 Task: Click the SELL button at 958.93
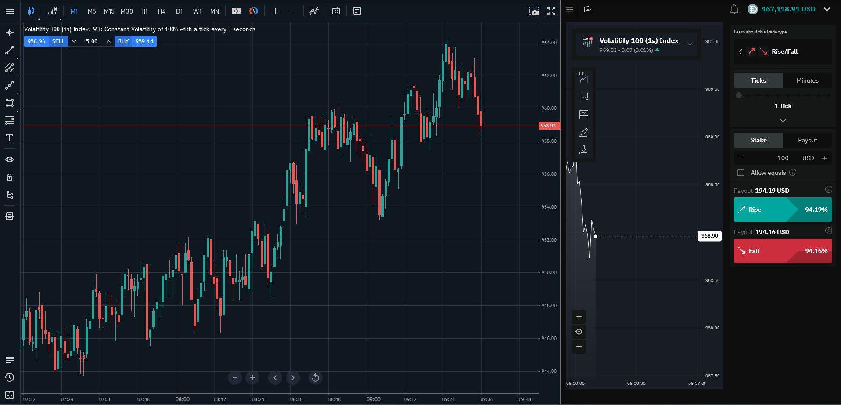click(x=58, y=41)
